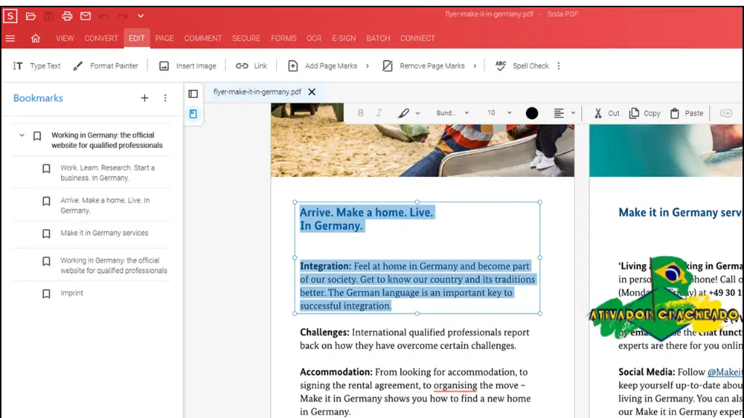Click the Link tool
This screenshot has height=418, width=744.
click(251, 66)
